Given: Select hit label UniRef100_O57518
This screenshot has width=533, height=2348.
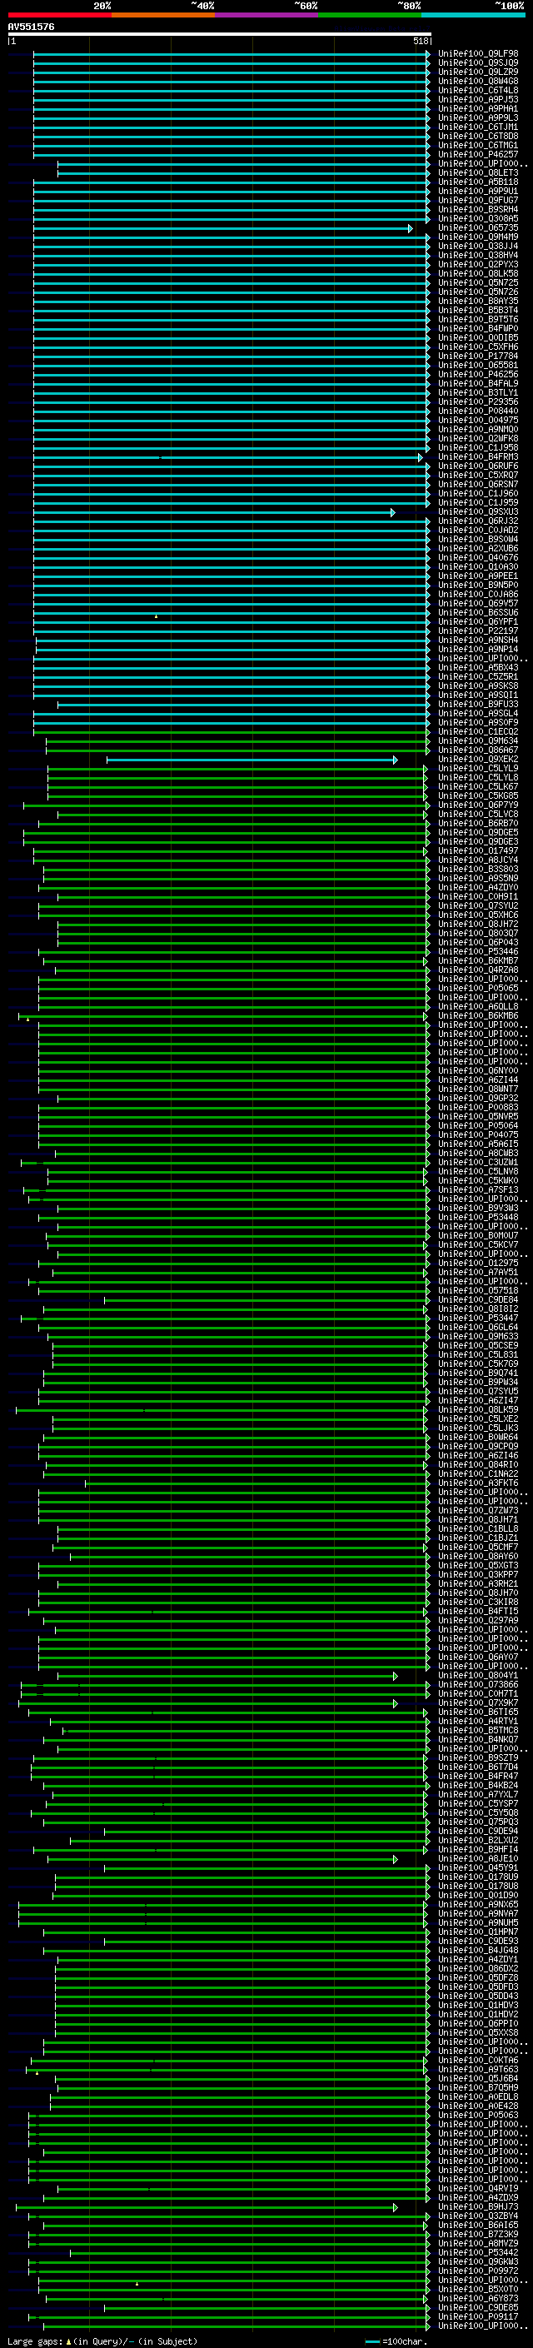Looking at the screenshot, I should click(478, 1291).
